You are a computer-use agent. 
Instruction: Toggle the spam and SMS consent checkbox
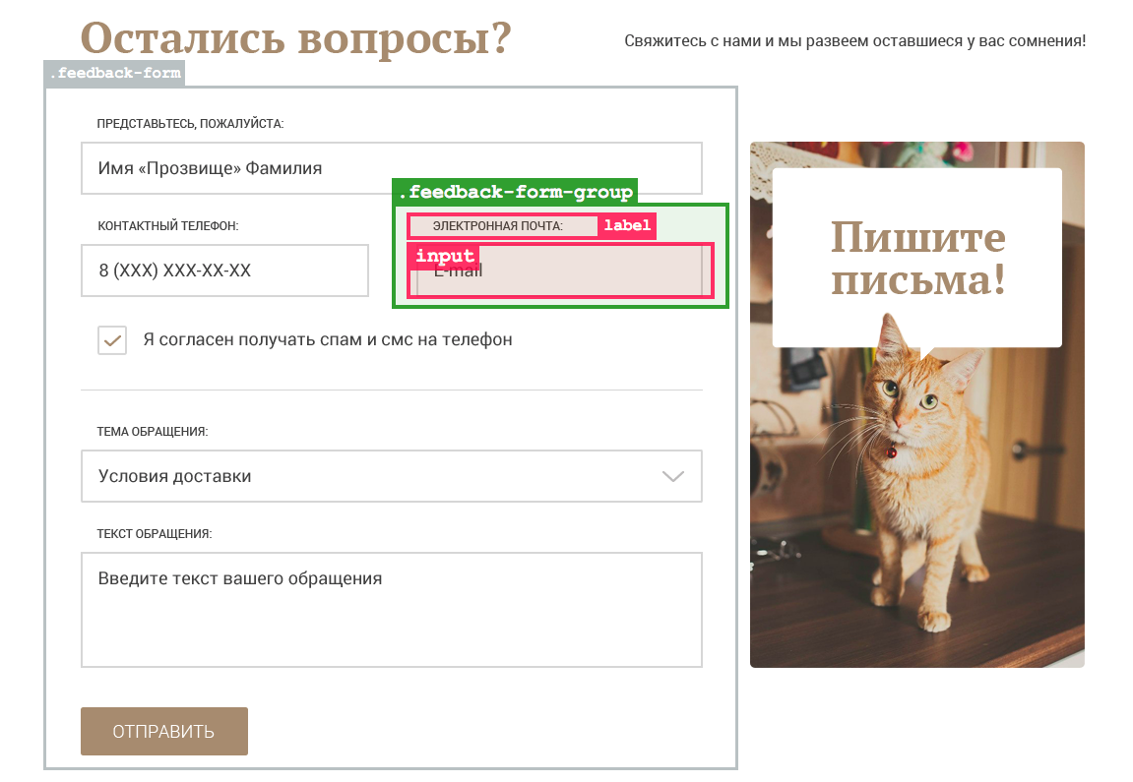click(112, 340)
